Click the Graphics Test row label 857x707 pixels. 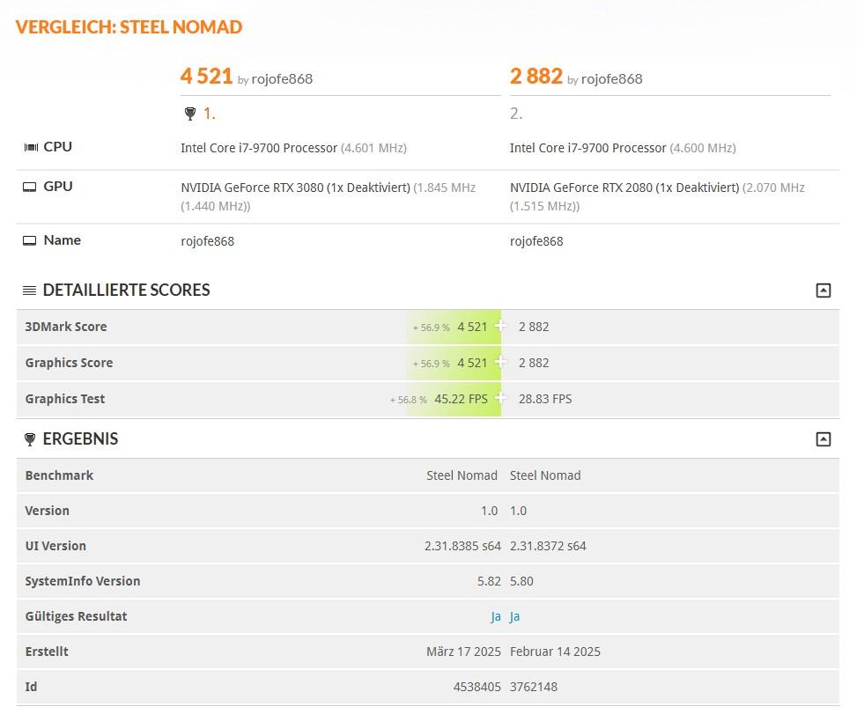pyautogui.click(x=65, y=399)
